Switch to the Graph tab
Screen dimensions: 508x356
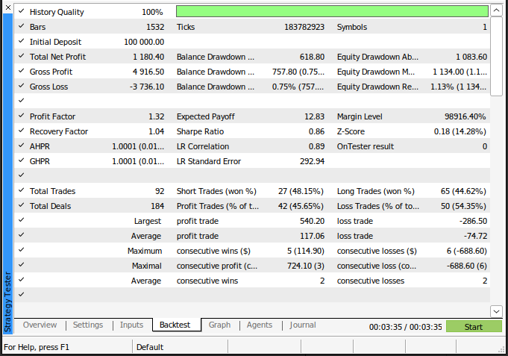coord(219,325)
